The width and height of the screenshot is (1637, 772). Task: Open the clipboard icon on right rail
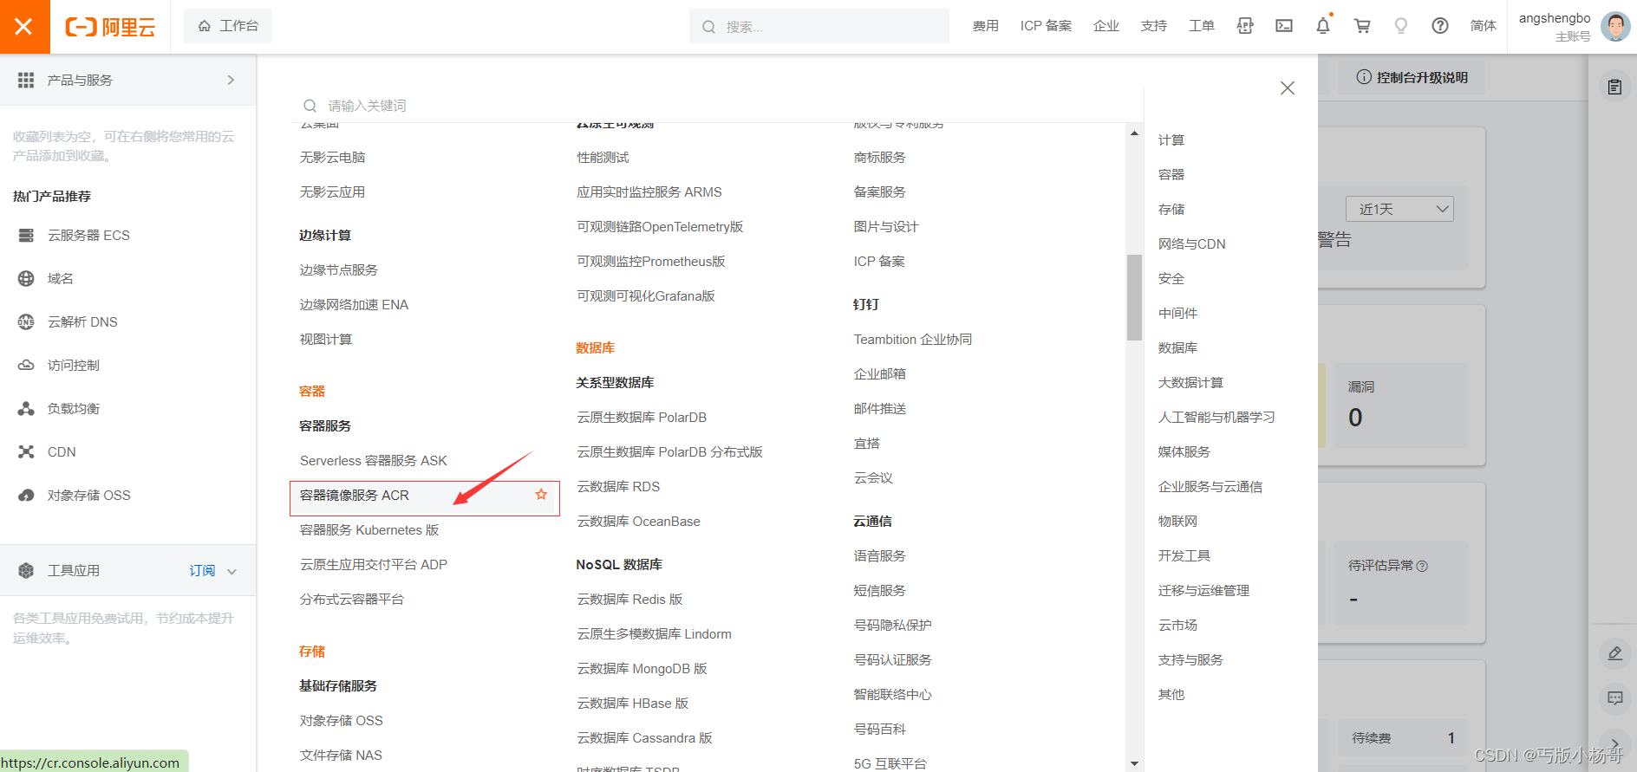(x=1614, y=87)
